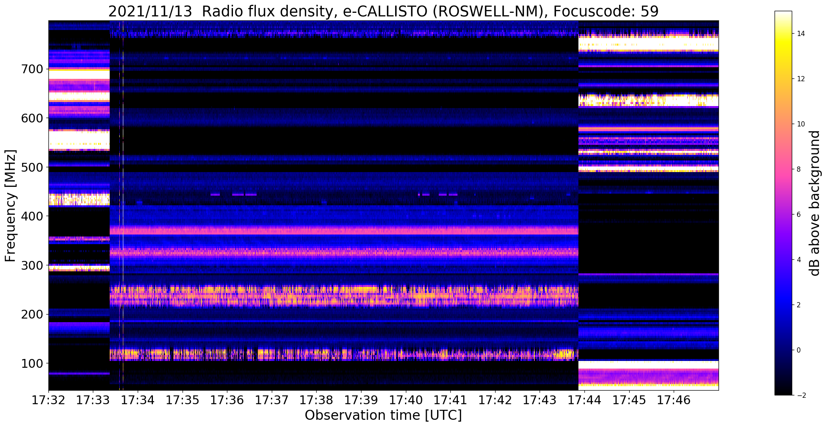Click the 17:42 time tick label
Screen dimensions: 827x427
point(496,400)
